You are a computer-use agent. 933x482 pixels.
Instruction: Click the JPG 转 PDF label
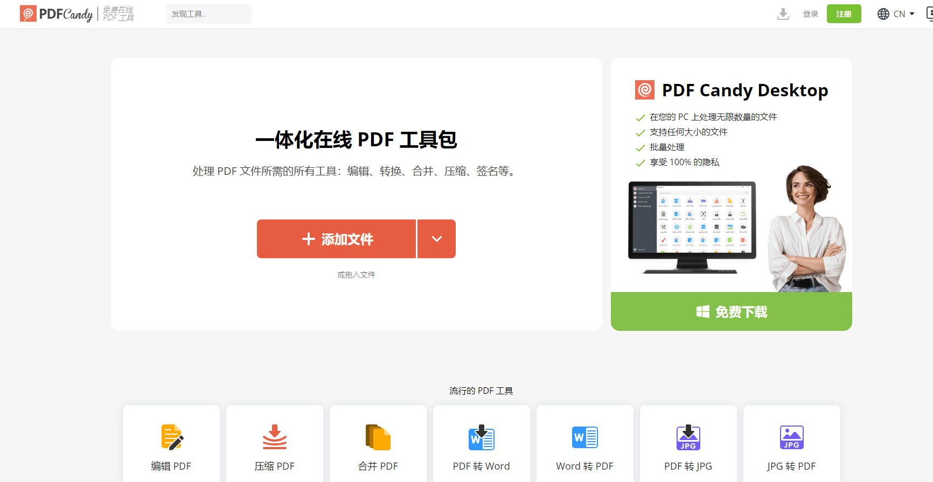(792, 466)
